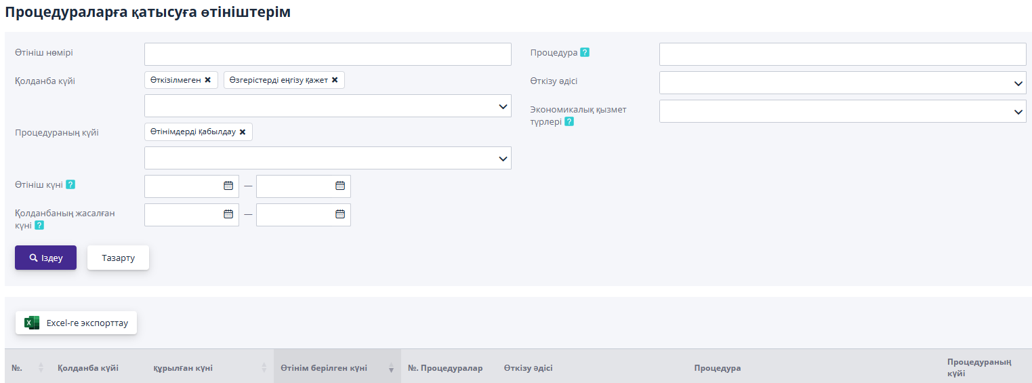Click help icon beside Экономикалық қызмет түрлері
Screen dimensions: 1032x383
point(569,121)
